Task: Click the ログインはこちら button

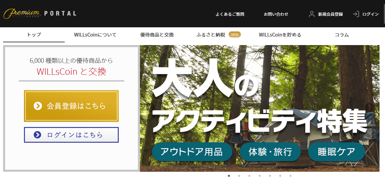Action: pyautogui.click(x=71, y=135)
